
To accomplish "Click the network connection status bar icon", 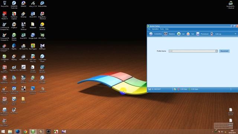I will tap(175, 89).
